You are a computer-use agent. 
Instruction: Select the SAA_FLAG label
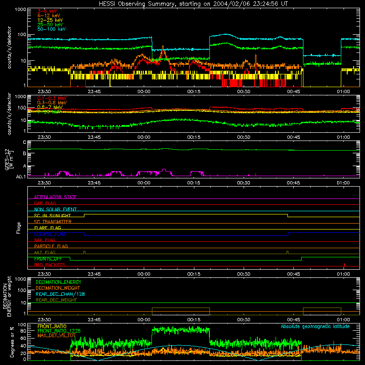45,240
